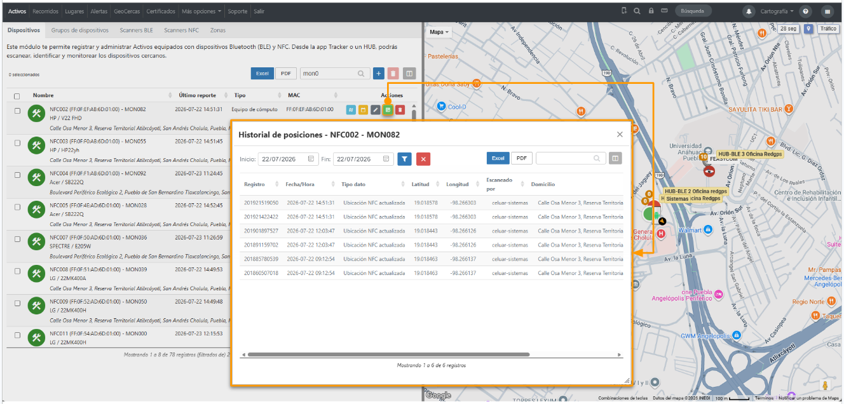Viewport: 844px width, 404px height.
Task: Click the search field in the Historial de posiciones dialog
Action: coord(570,158)
